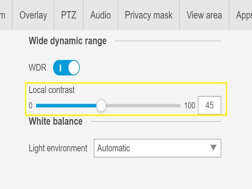252x189 pixels.
Task: Click the WDR label text
Action: pyautogui.click(x=37, y=68)
